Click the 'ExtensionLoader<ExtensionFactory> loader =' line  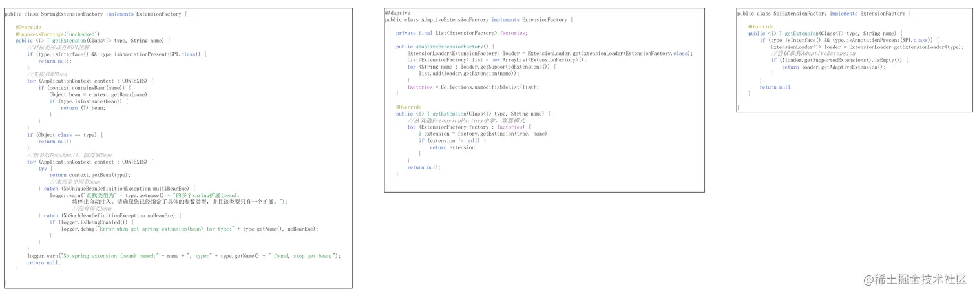tap(550, 54)
